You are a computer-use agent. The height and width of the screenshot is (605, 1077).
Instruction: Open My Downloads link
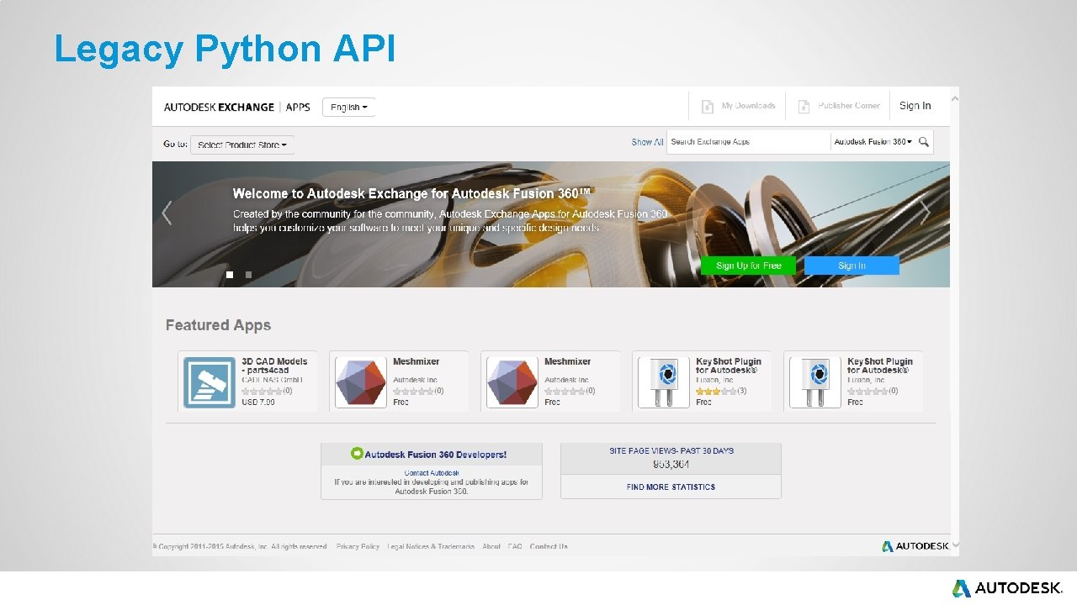click(748, 106)
